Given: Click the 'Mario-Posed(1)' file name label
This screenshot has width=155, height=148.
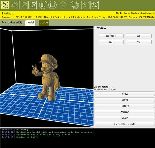Looking at the screenshot, I should tap(12, 22).
